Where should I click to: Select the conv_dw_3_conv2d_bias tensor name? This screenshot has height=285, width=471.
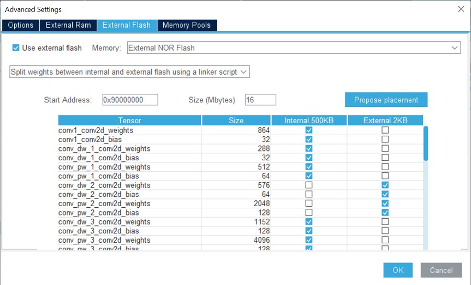pyautogui.click(x=98, y=231)
